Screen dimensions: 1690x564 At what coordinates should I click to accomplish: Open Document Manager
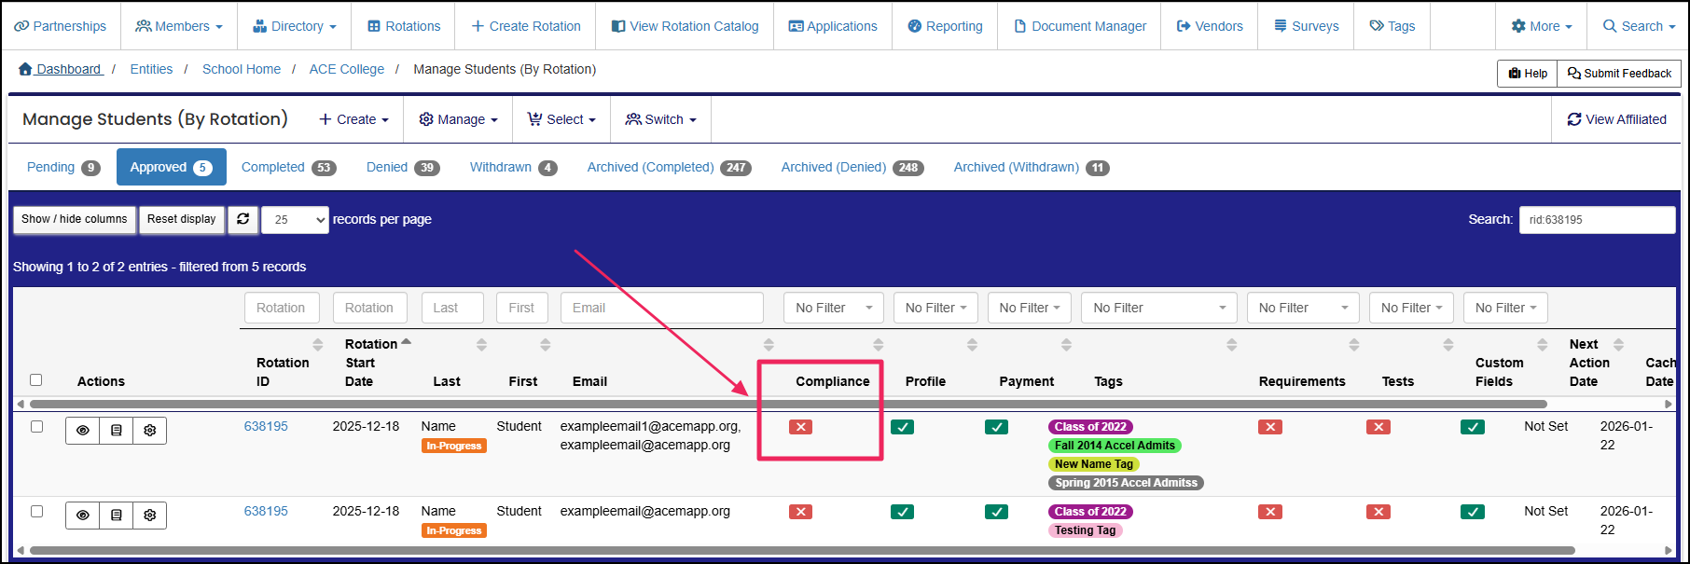1080,26
